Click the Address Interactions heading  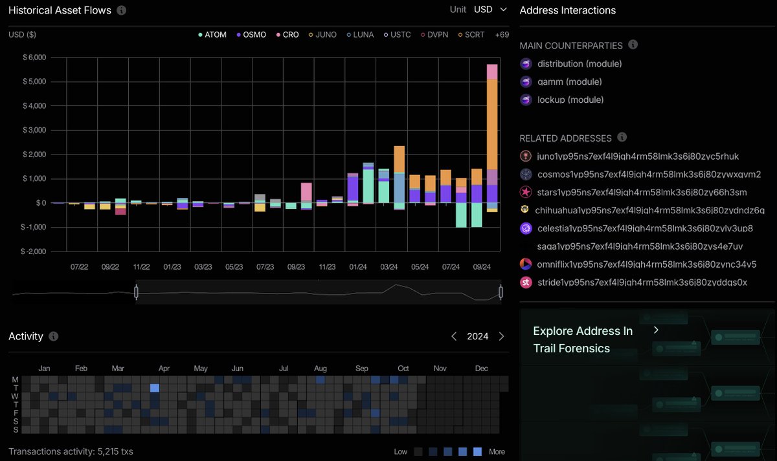click(568, 10)
